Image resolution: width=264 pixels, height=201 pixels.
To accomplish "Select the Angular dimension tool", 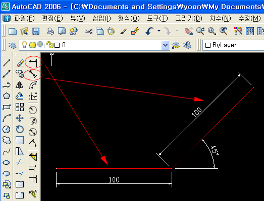I will [33, 143].
